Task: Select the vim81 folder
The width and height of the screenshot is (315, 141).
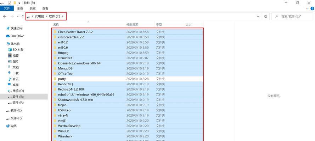Action: click(128, 121)
